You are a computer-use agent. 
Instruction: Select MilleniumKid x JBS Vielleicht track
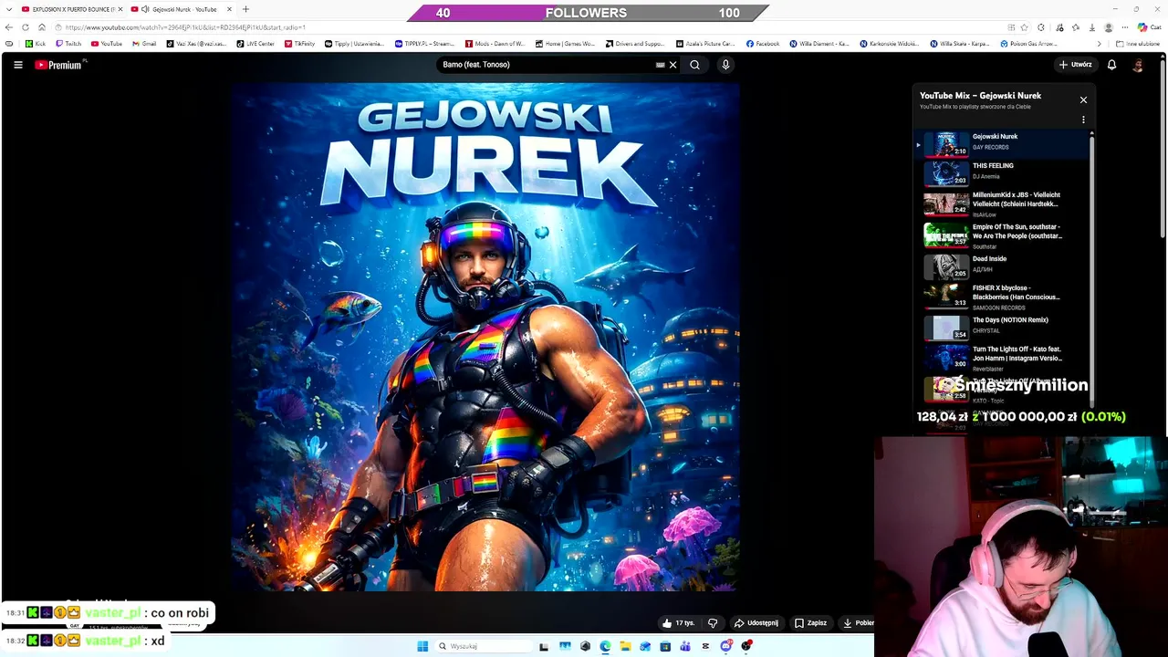1002,203
